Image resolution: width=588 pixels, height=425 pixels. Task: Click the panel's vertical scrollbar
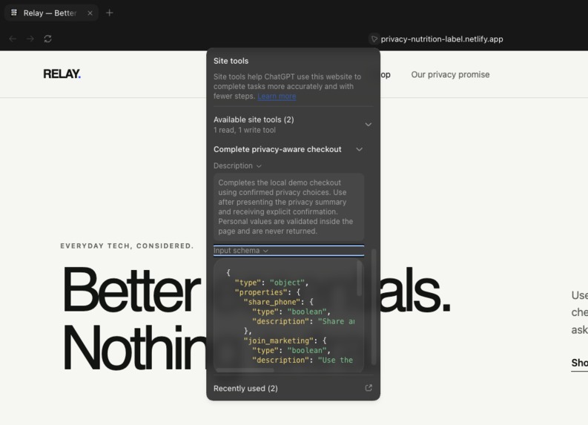(374, 306)
